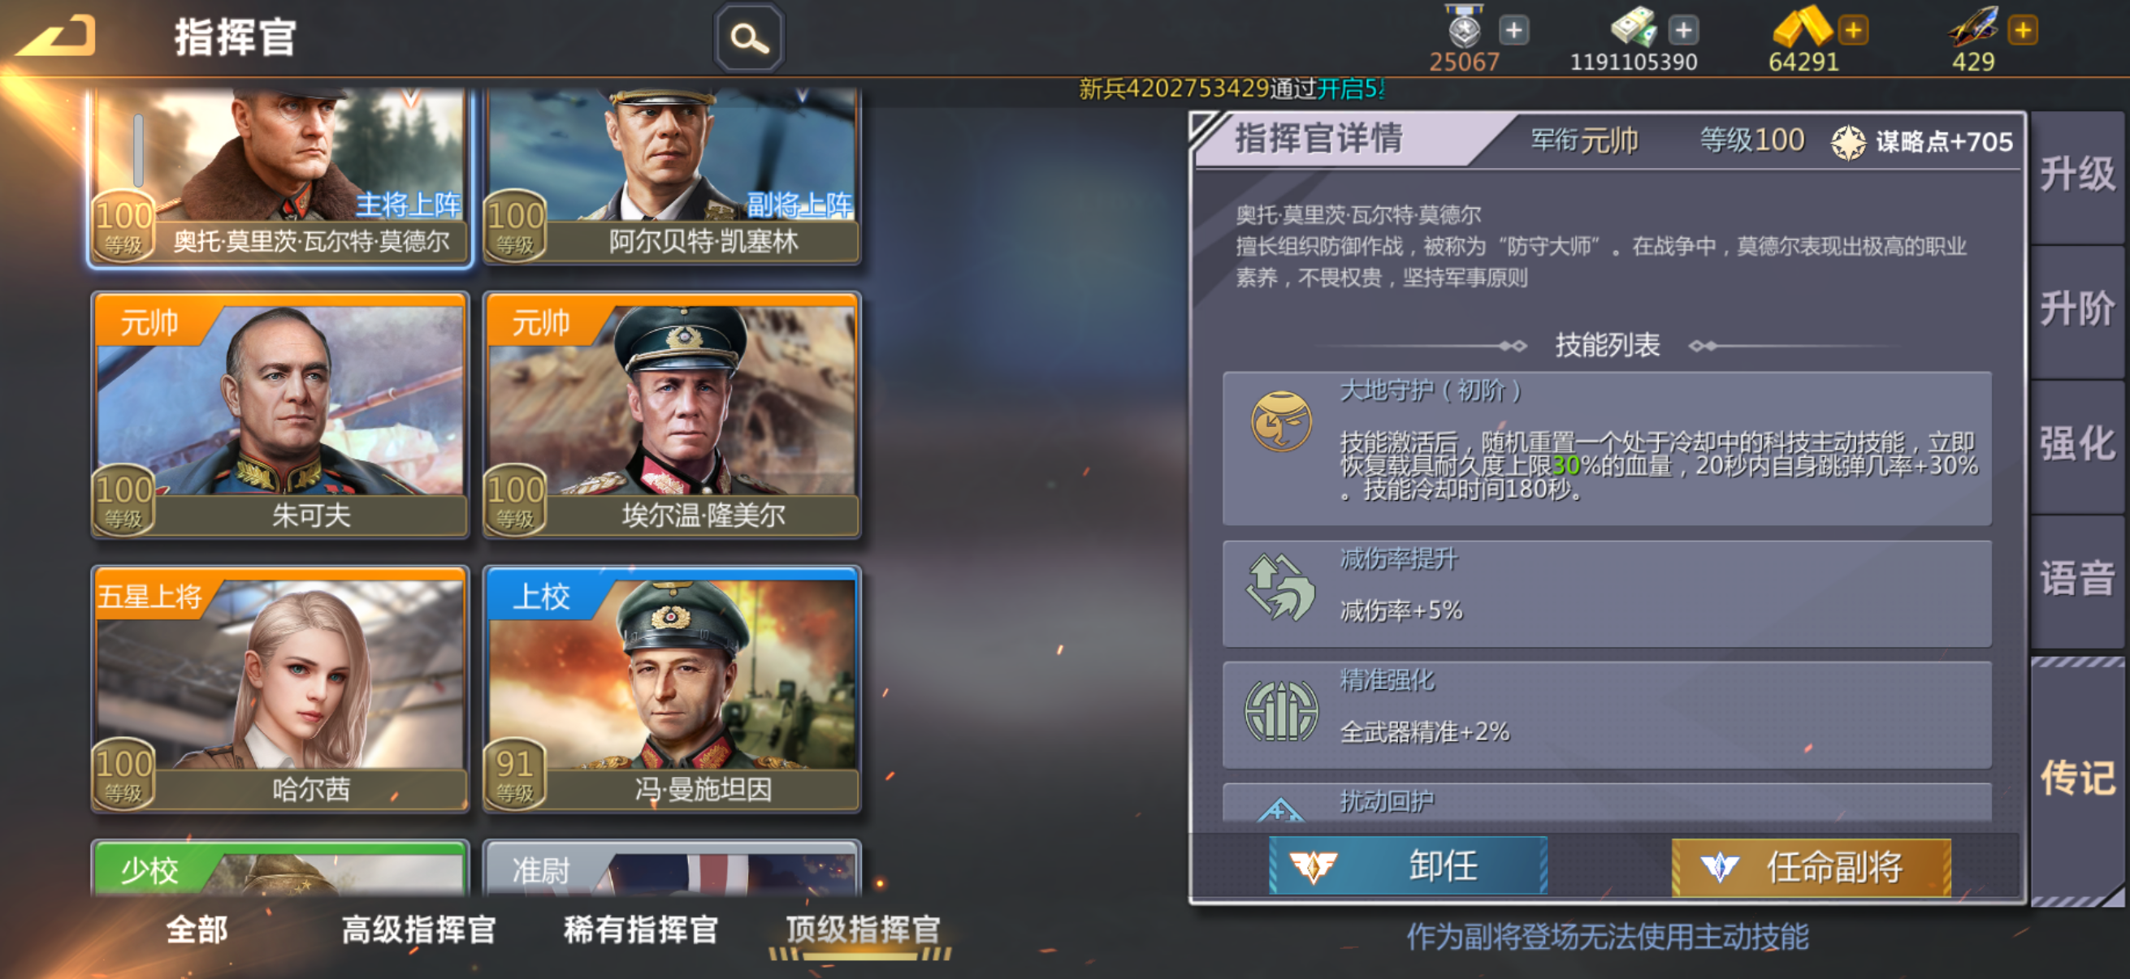The width and height of the screenshot is (2130, 979).
Task: Select the 朱可夫 commander card
Action: [280, 415]
